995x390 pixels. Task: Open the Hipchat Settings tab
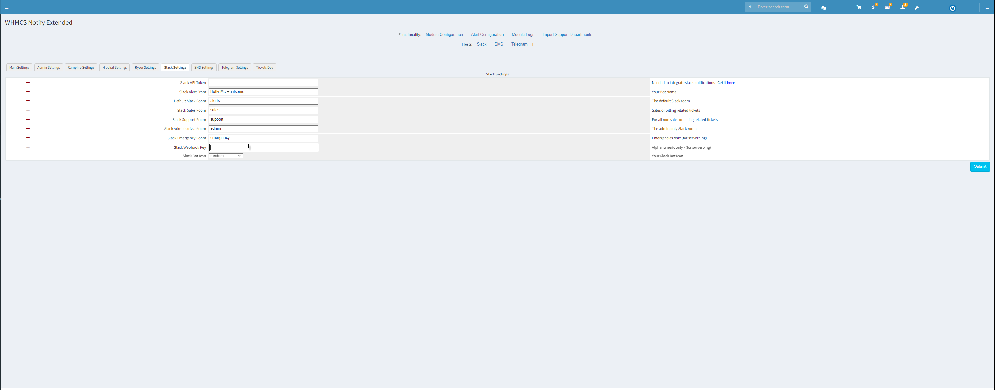tap(115, 68)
